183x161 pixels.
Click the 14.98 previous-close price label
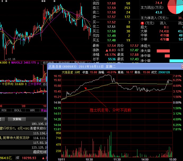(57, 103)
